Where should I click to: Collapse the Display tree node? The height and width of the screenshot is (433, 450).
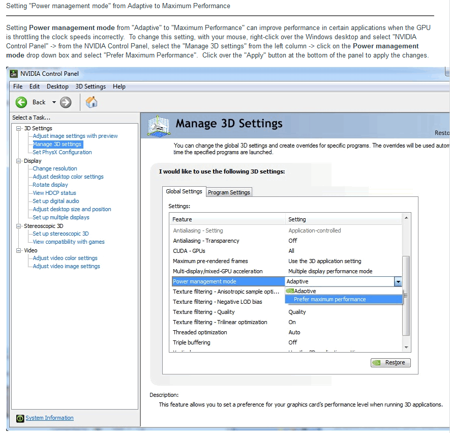click(19, 161)
